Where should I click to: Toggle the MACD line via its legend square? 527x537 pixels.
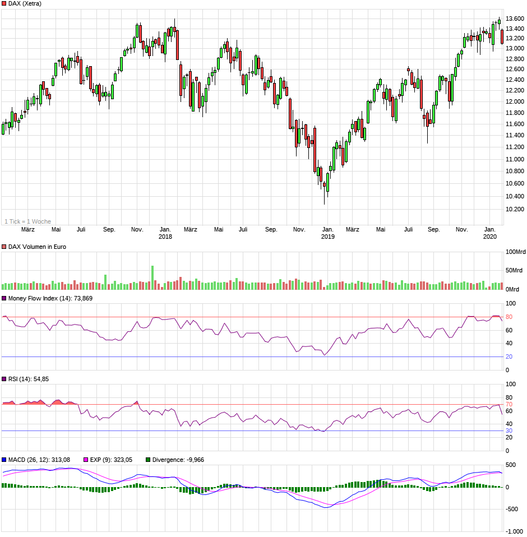[x=4, y=459]
